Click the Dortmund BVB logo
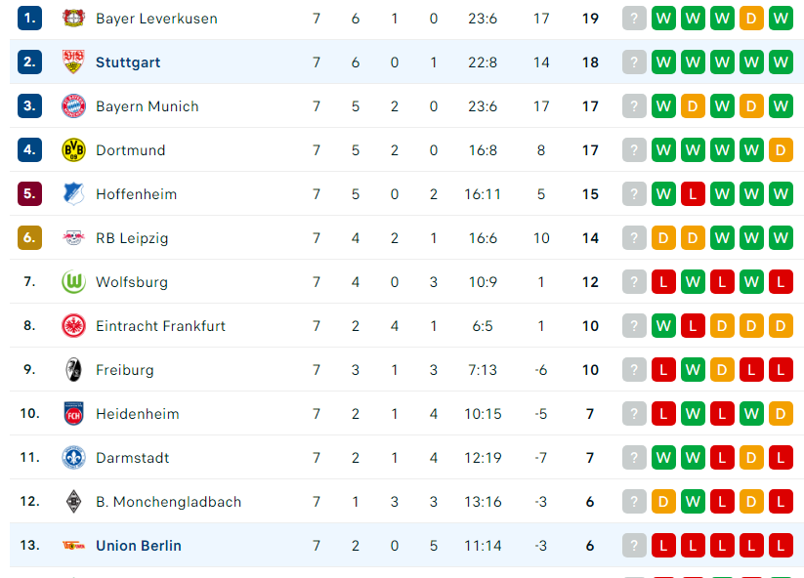The height and width of the screenshot is (578, 804). 73,150
